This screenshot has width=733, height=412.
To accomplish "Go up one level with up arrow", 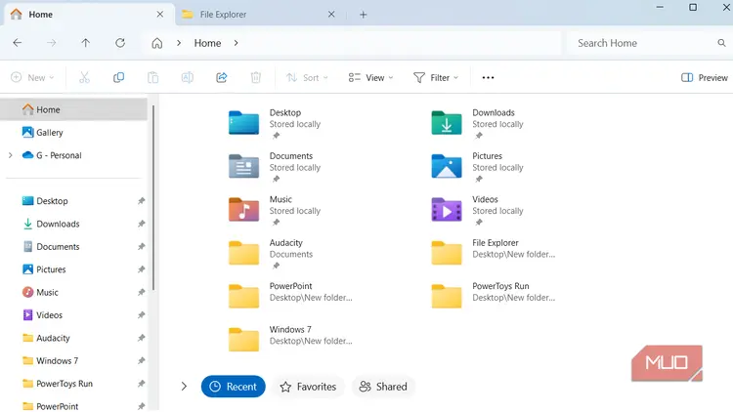I will (x=86, y=43).
